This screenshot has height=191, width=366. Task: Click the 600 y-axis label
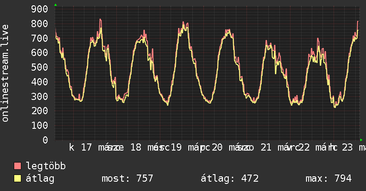[x=40, y=53]
